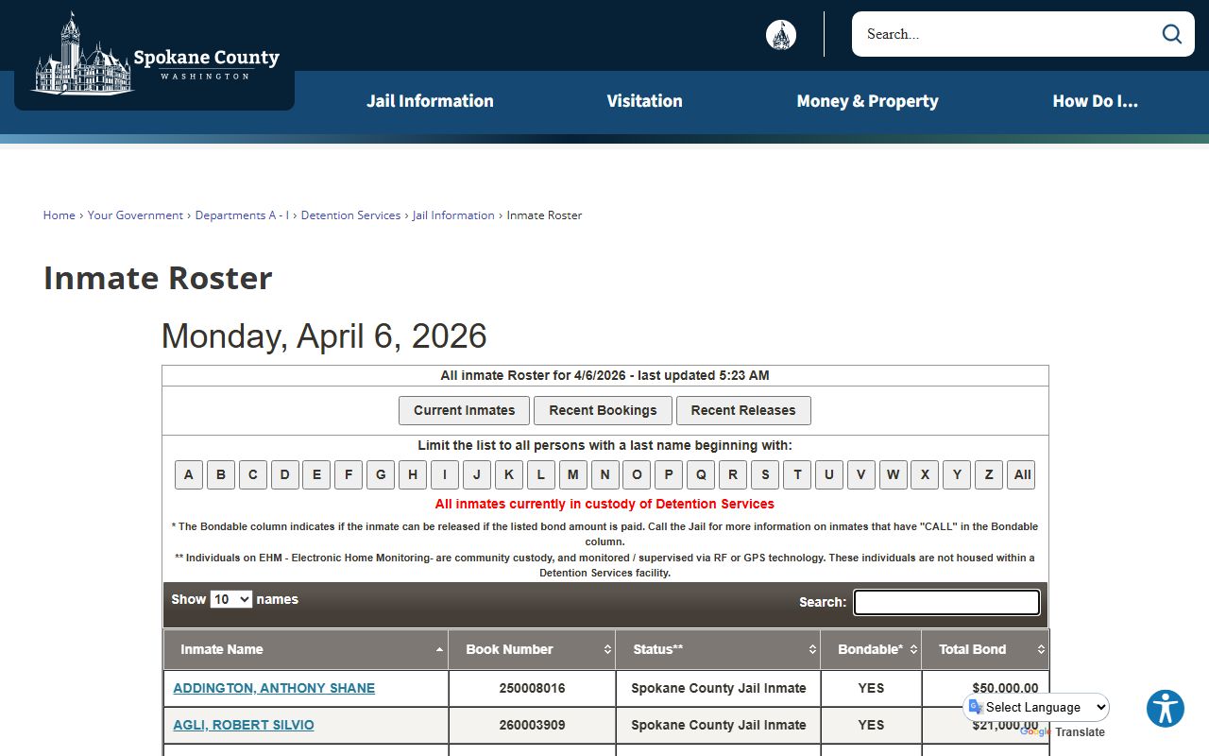Sort the Status column
Image resolution: width=1209 pixels, height=756 pixels.
coord(811,650)
